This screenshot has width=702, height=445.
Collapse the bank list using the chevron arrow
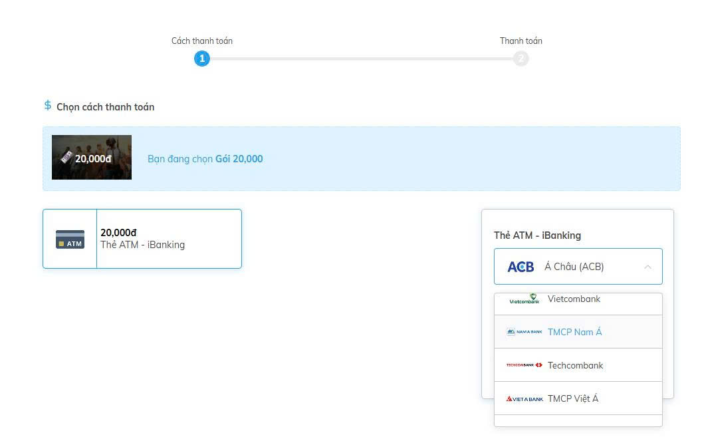coord(647,267)
